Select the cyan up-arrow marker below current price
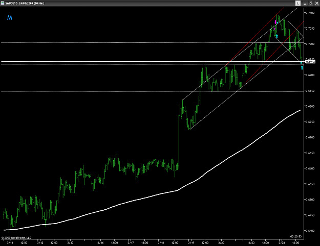 302,67
